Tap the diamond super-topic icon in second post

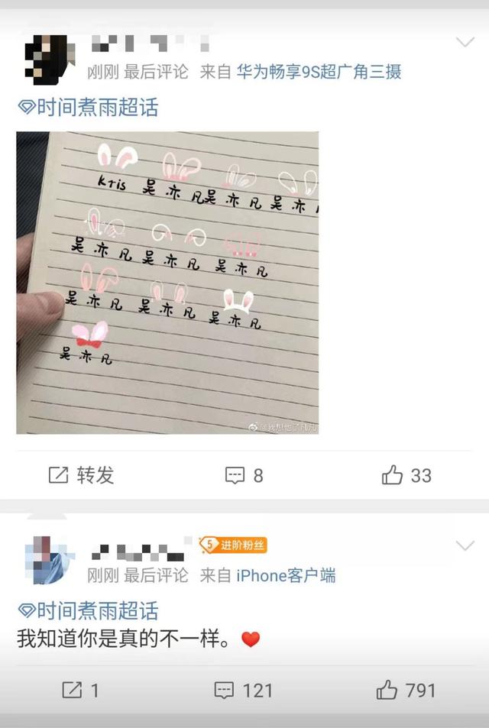(27, 610)
